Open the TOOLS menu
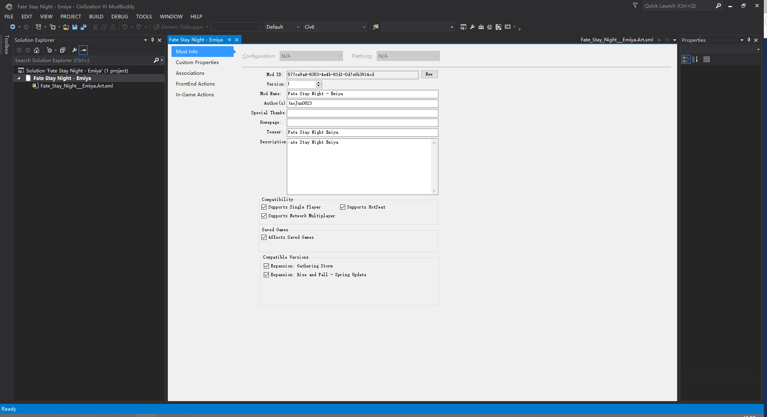 144,16
